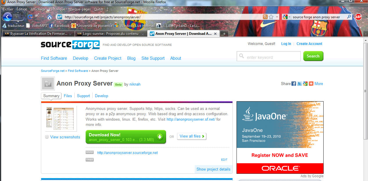Open the VidtoMP3 bookmark

tap(36, 26)
